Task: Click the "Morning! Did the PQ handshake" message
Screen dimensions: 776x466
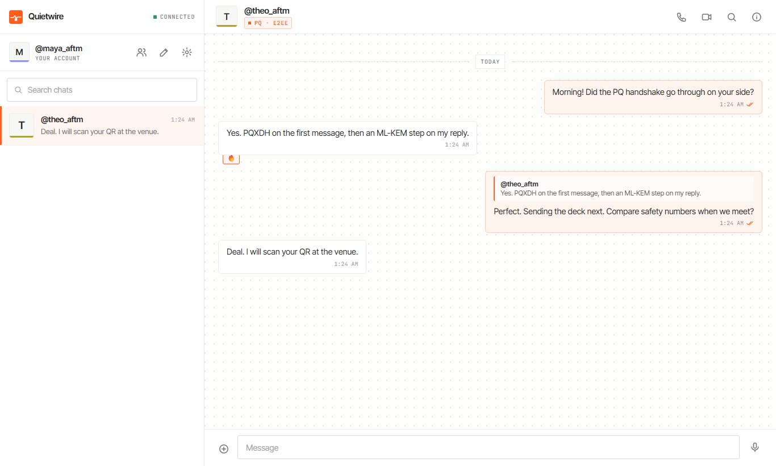Action: (x=653, y=97)
